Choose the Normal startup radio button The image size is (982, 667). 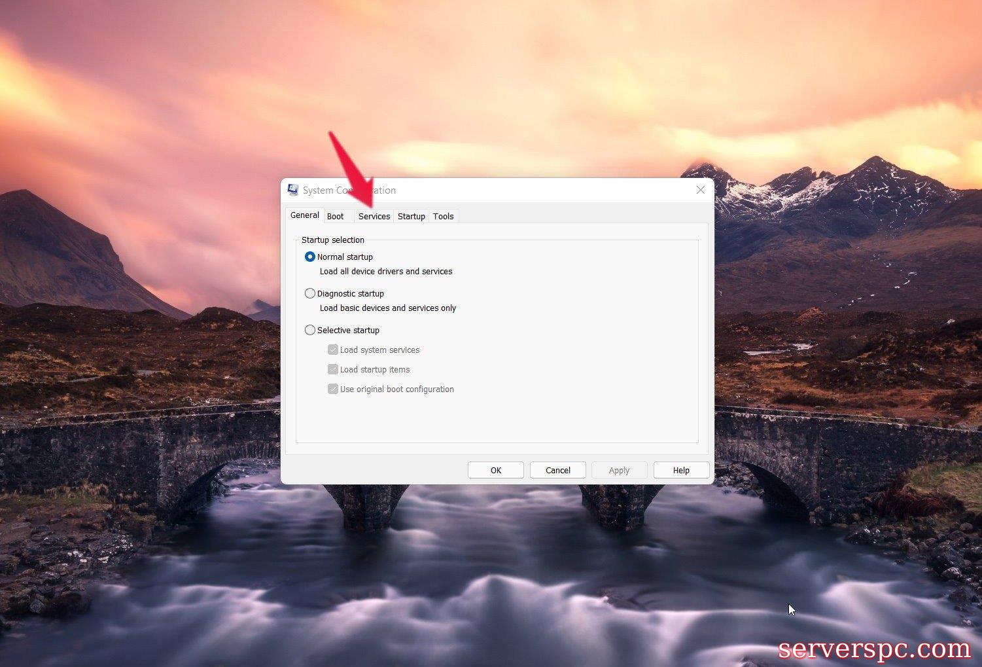tap(310, 257)
